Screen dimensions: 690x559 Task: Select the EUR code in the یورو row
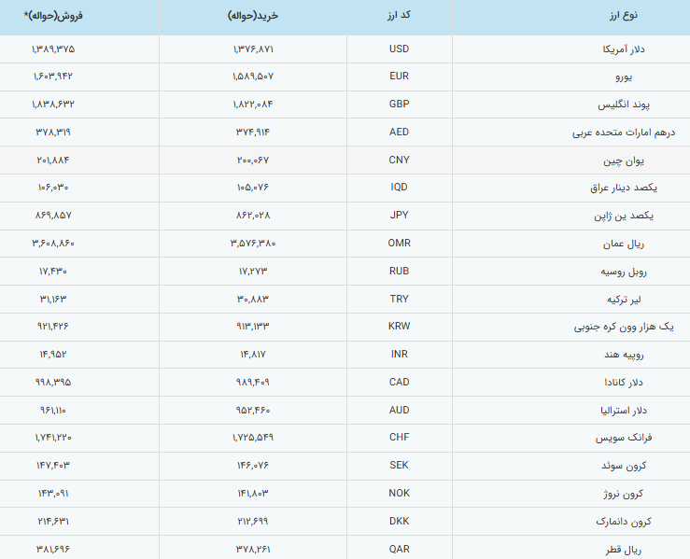[x=399, y=77]
